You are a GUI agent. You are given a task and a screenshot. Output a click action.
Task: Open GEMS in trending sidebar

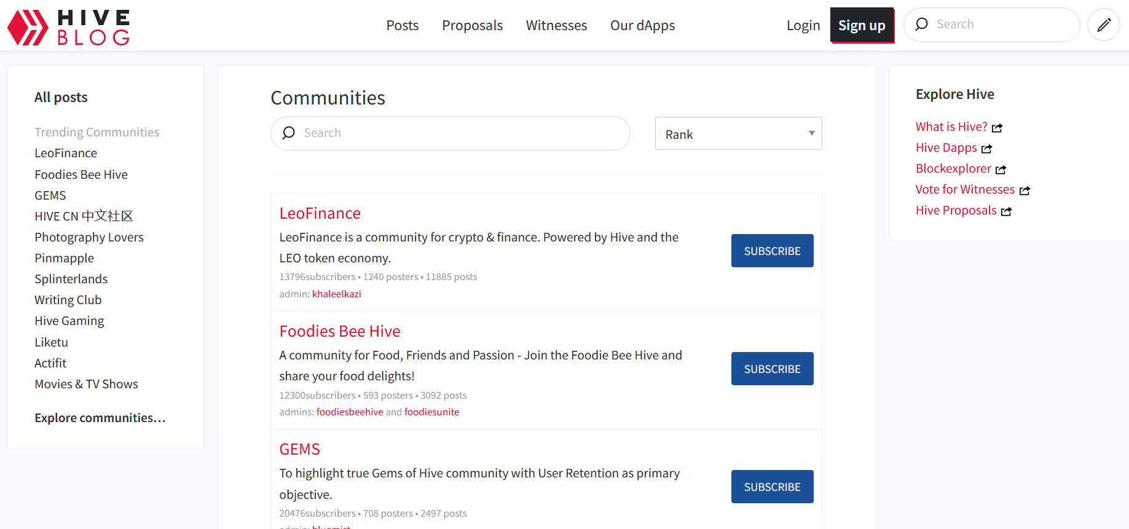[50, 195]
